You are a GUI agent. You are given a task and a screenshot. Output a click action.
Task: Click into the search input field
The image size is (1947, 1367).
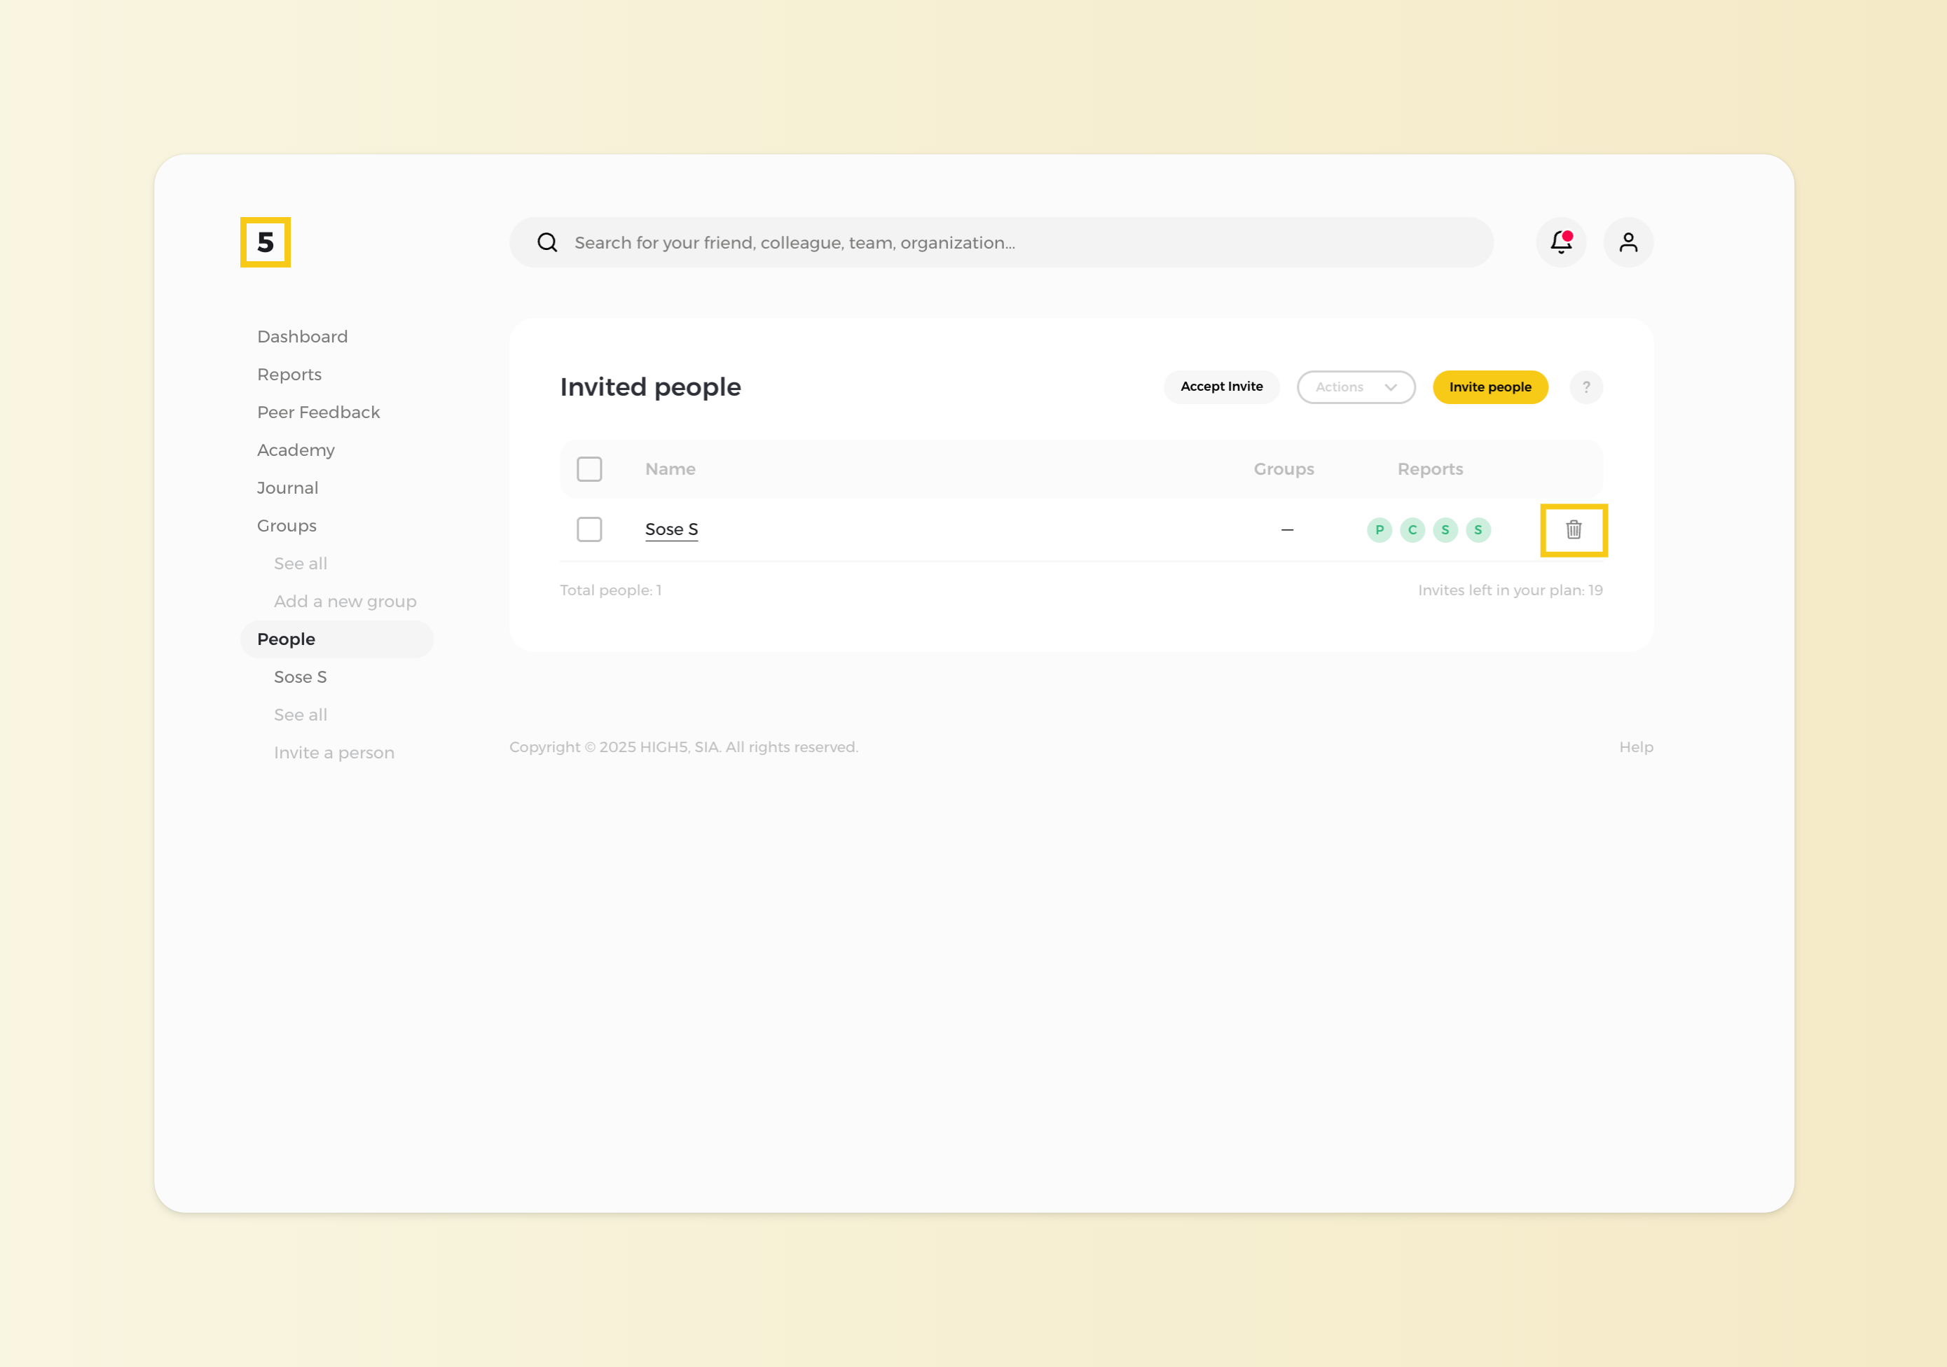pyautogui.click(x=933, y=242)
